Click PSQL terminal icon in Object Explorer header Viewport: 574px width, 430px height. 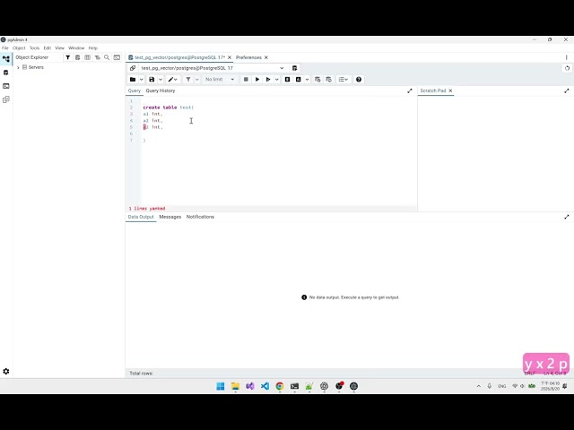[117, 57]
